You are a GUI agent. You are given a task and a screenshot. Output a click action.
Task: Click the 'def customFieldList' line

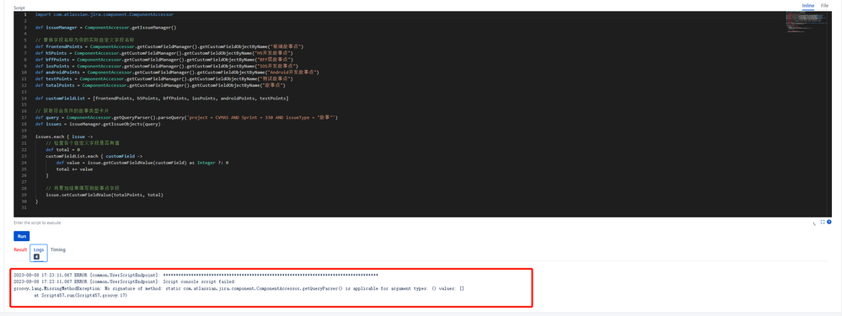[x=162, y=99]
